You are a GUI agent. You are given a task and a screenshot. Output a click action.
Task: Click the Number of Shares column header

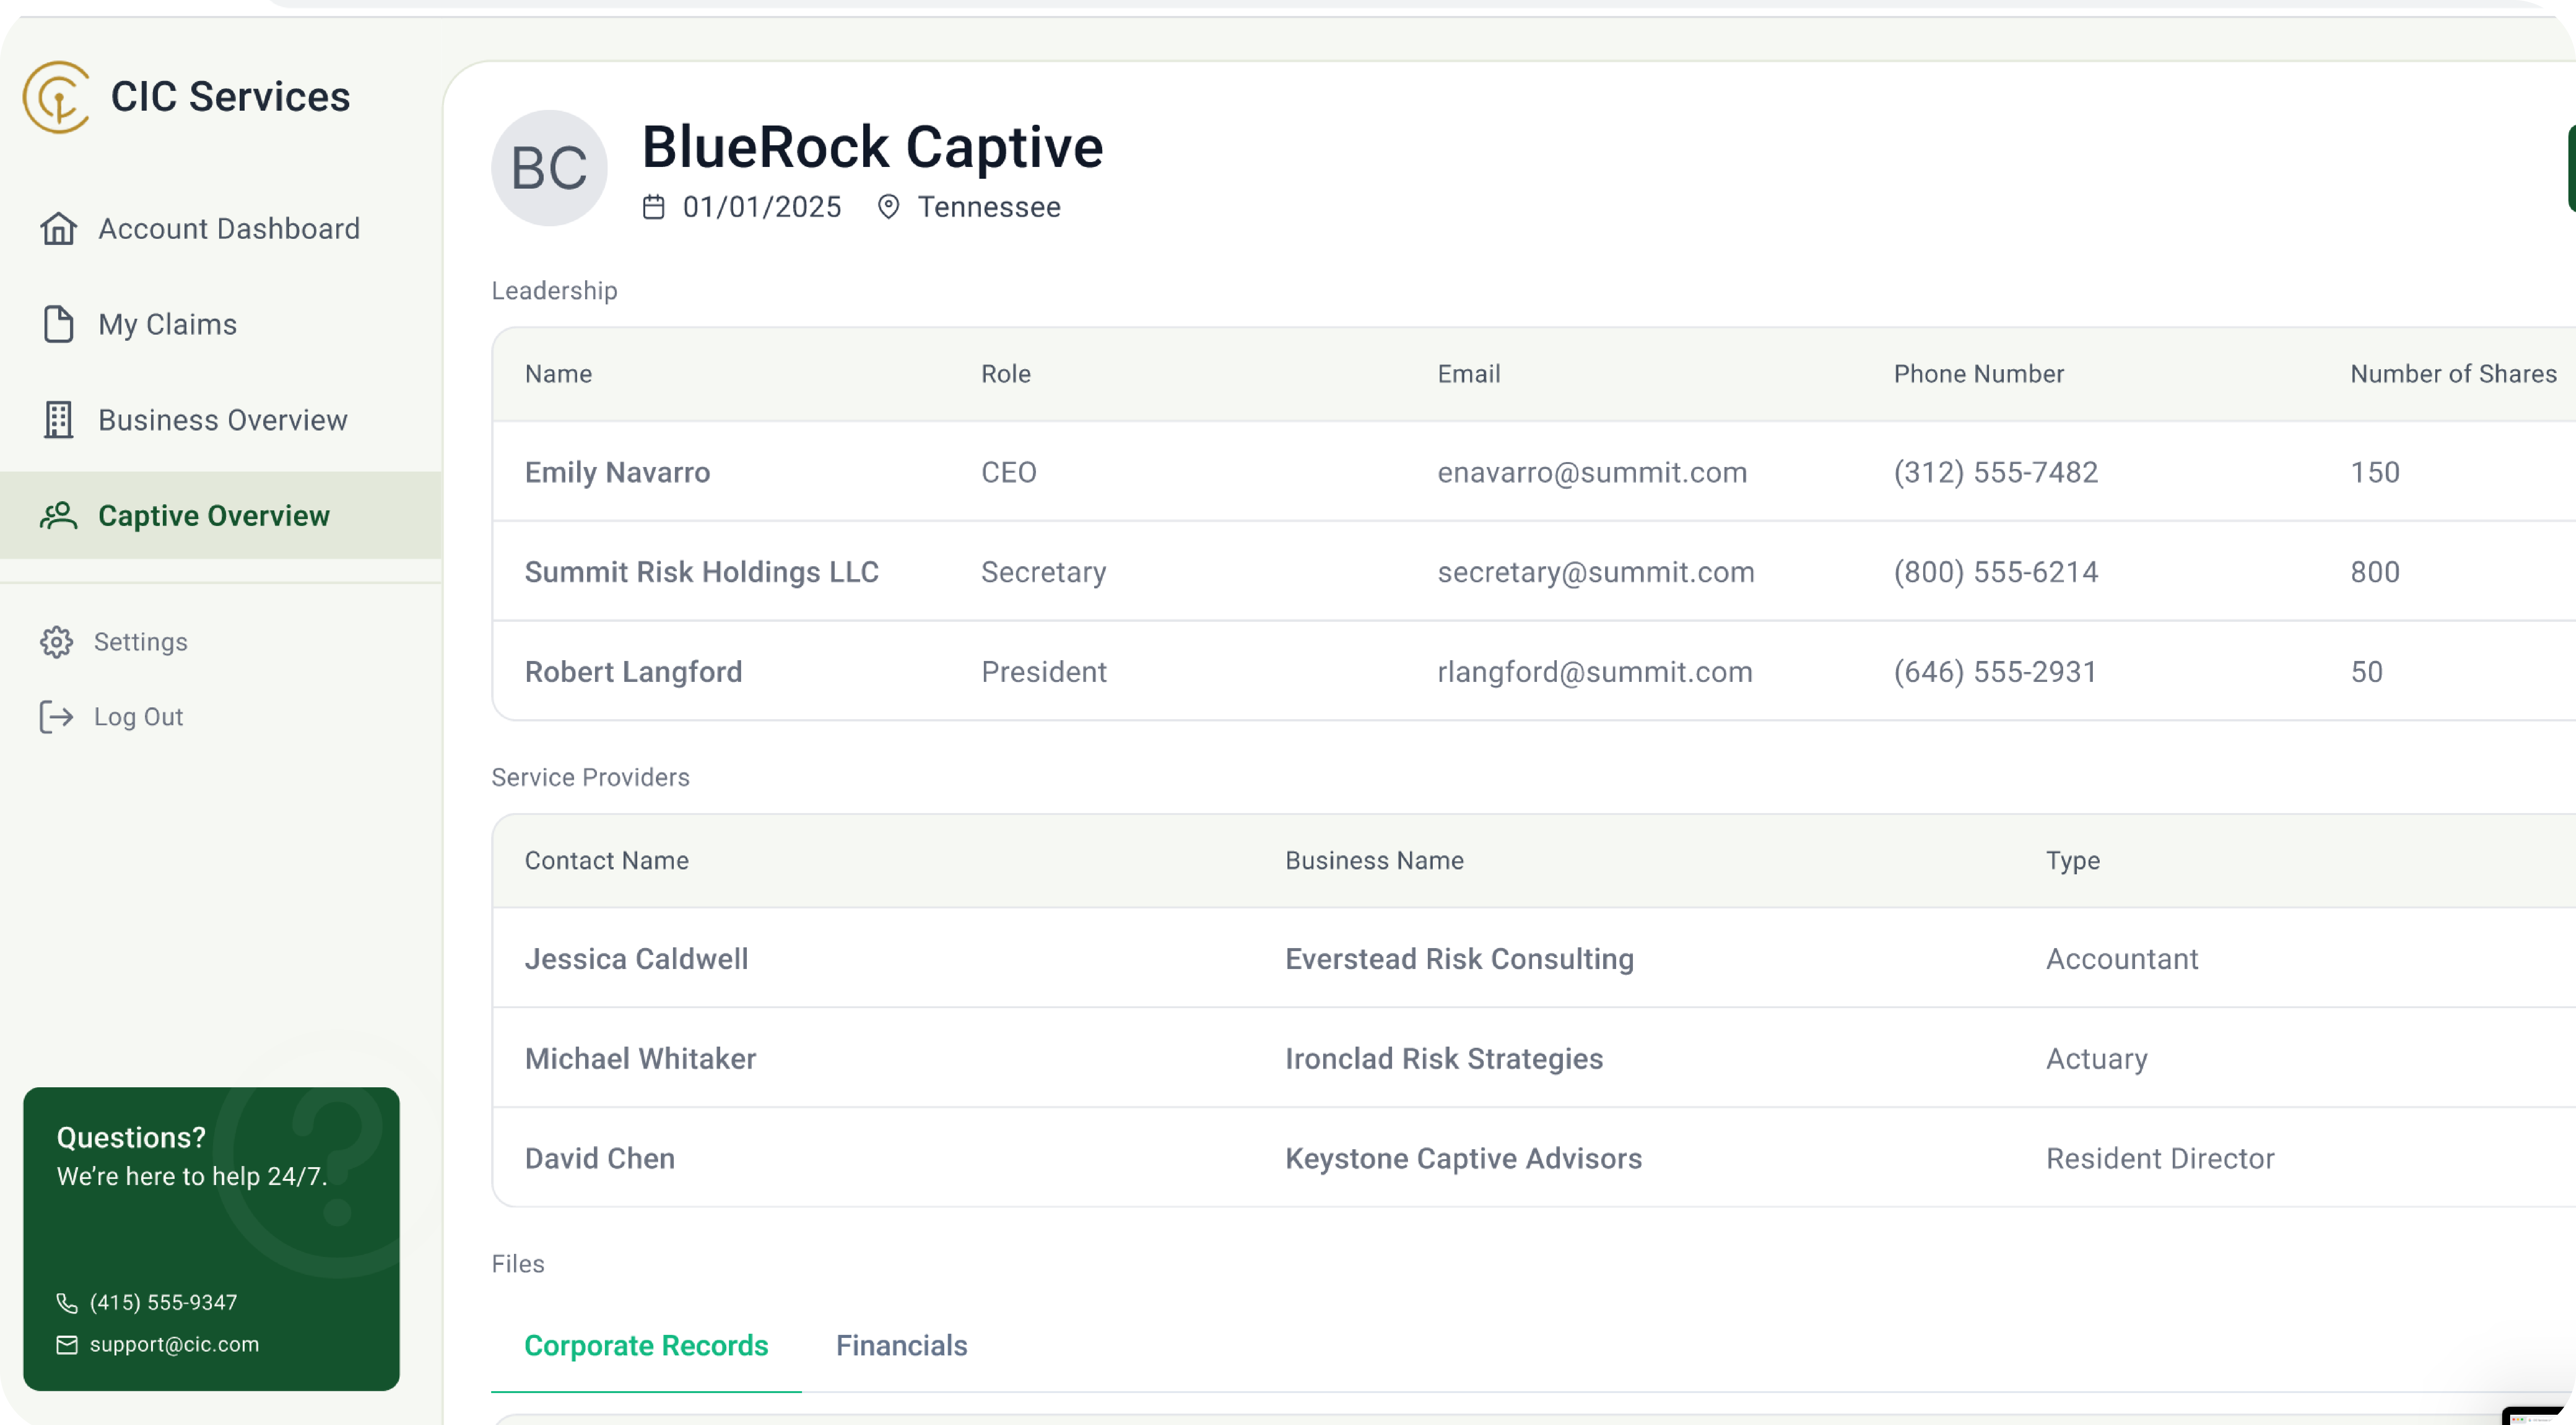[x=2453, y=374]
